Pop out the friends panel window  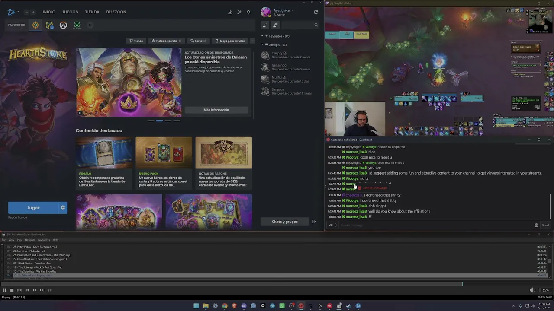tap(316, 12)
